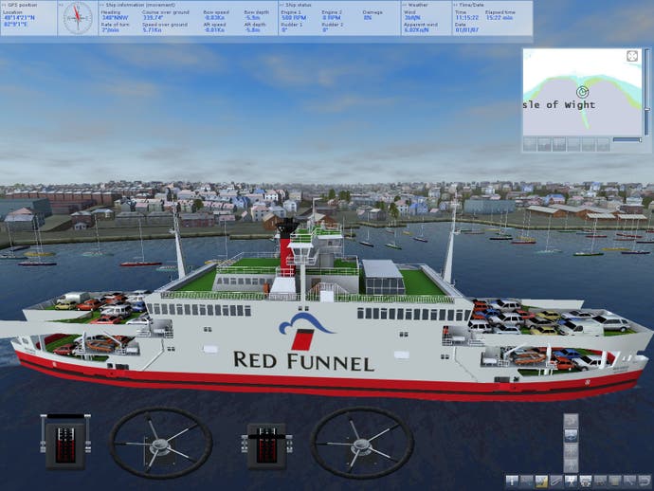
Task: Click the Speed over ground 5.71Kn value
Action: point(152,30)
